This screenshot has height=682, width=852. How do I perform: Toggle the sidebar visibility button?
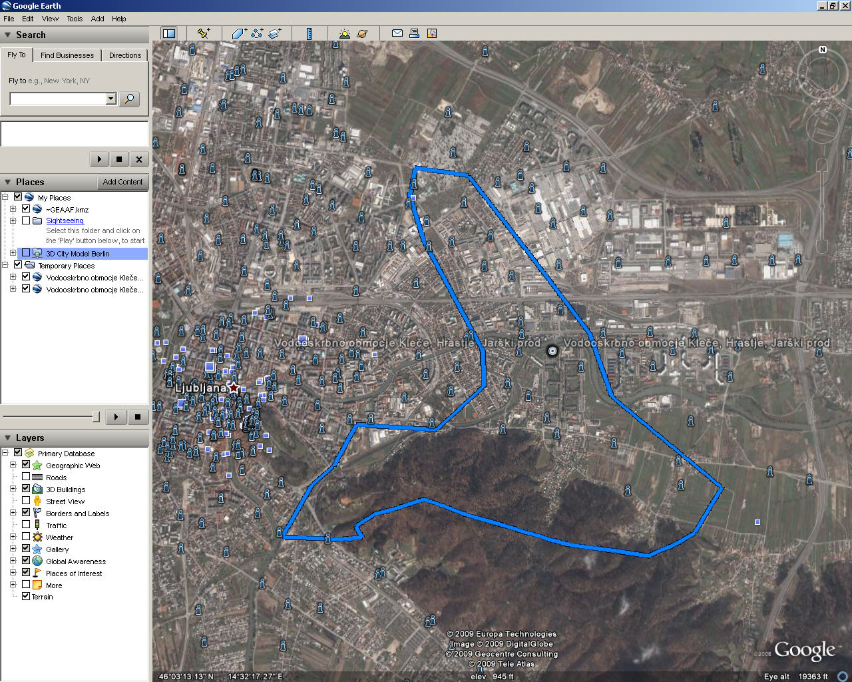point(169,33)
